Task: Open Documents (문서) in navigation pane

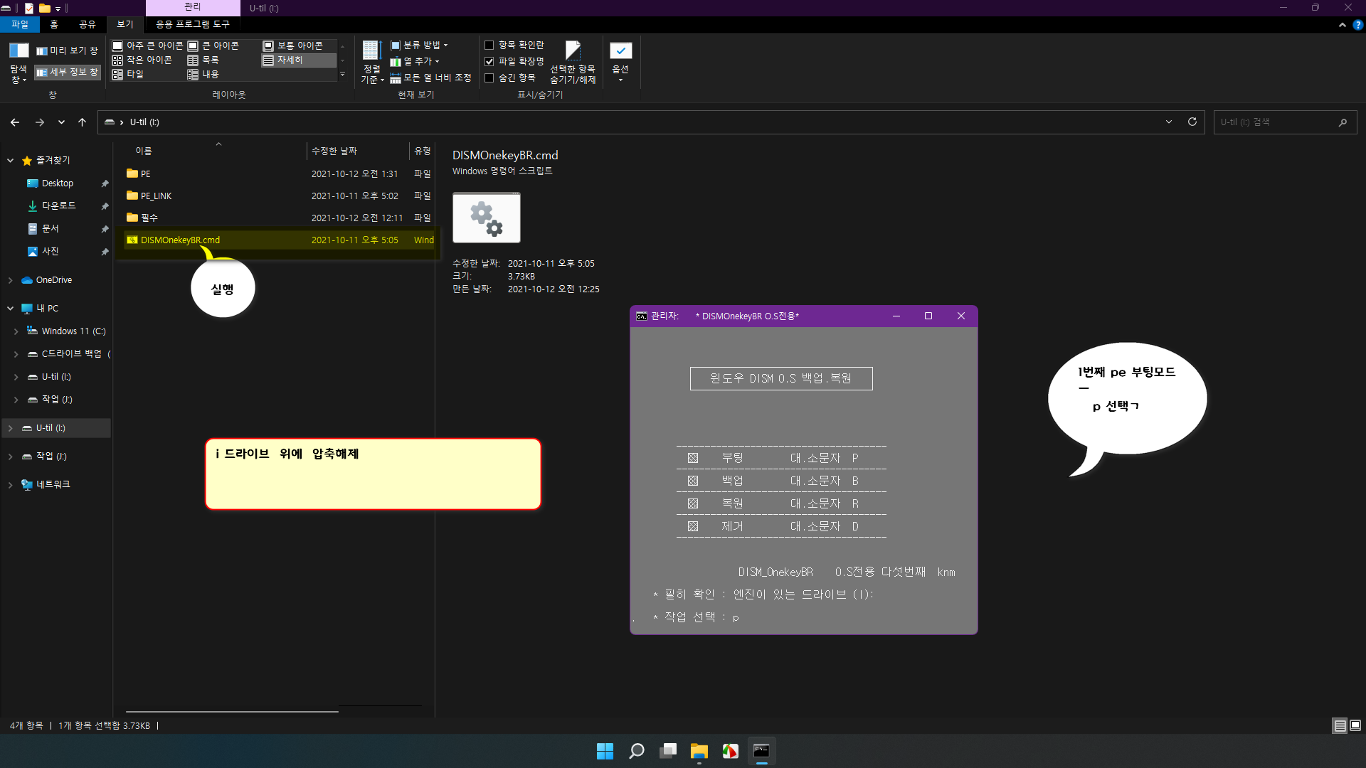Action: pyautogui.click(x=50, y=228)
